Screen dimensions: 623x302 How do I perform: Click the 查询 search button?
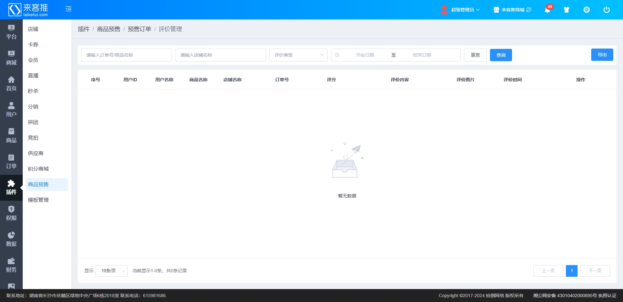point(501,55)
